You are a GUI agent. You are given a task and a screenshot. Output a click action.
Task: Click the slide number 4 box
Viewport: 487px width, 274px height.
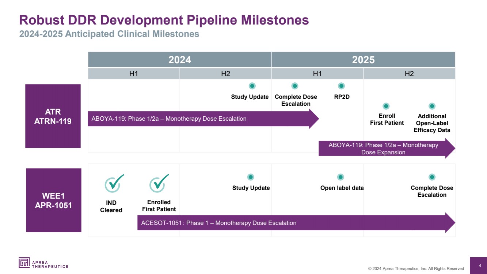[x=479, y=266]
